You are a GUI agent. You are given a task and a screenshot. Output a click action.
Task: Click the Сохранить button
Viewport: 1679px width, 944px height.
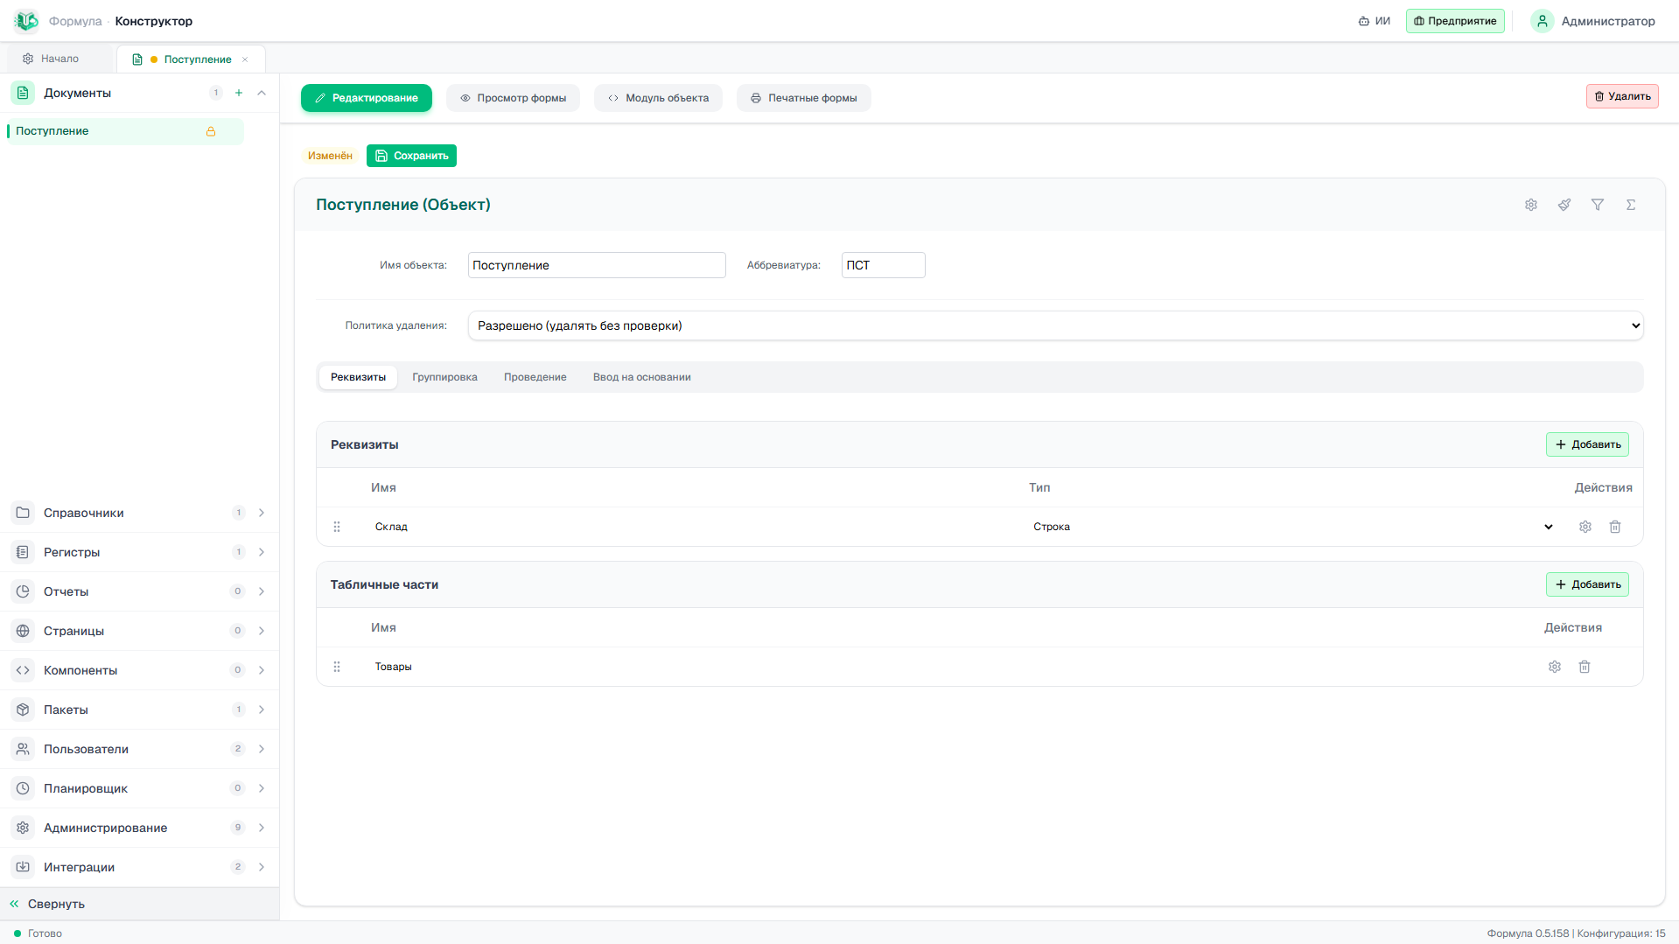(411, 156)
